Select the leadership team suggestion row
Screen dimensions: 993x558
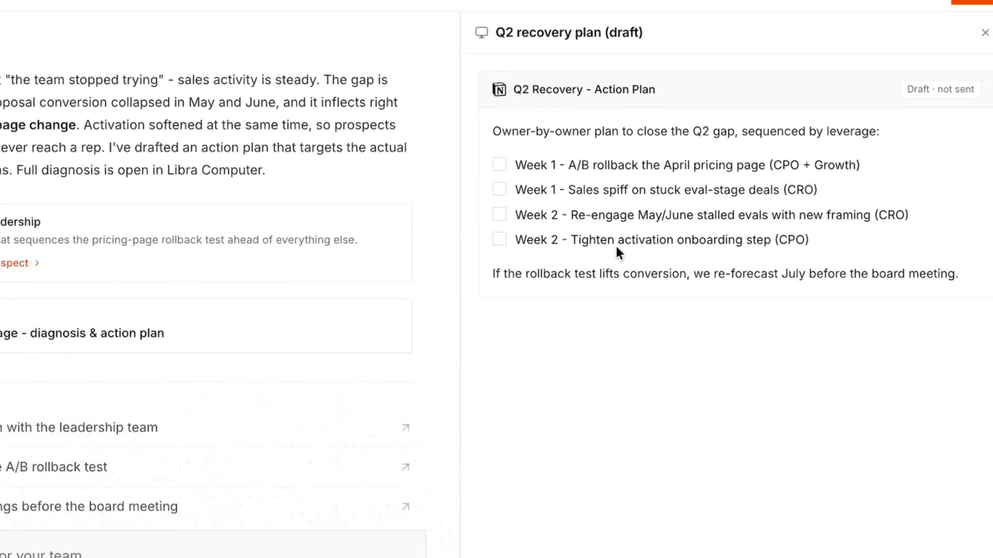[x=207, y=428]
